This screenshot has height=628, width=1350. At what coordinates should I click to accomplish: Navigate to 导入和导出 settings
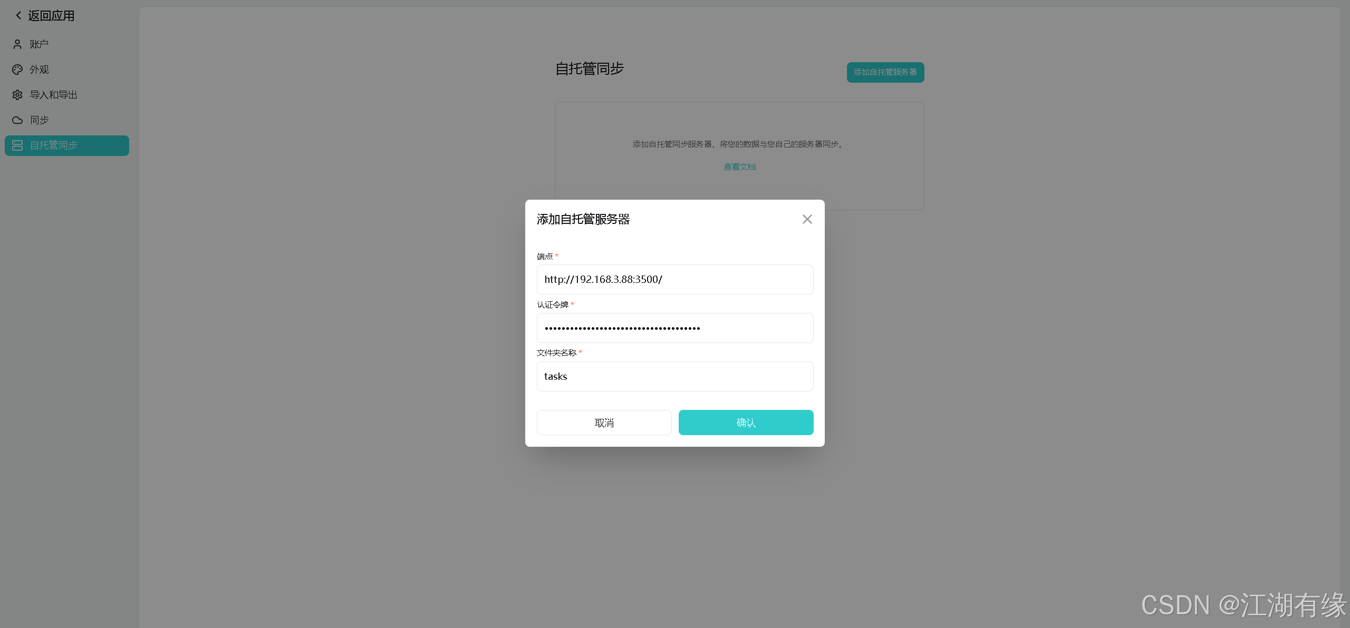coord(53,94)
